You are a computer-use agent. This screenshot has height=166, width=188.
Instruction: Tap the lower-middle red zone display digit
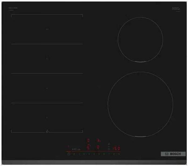(98, 147)
